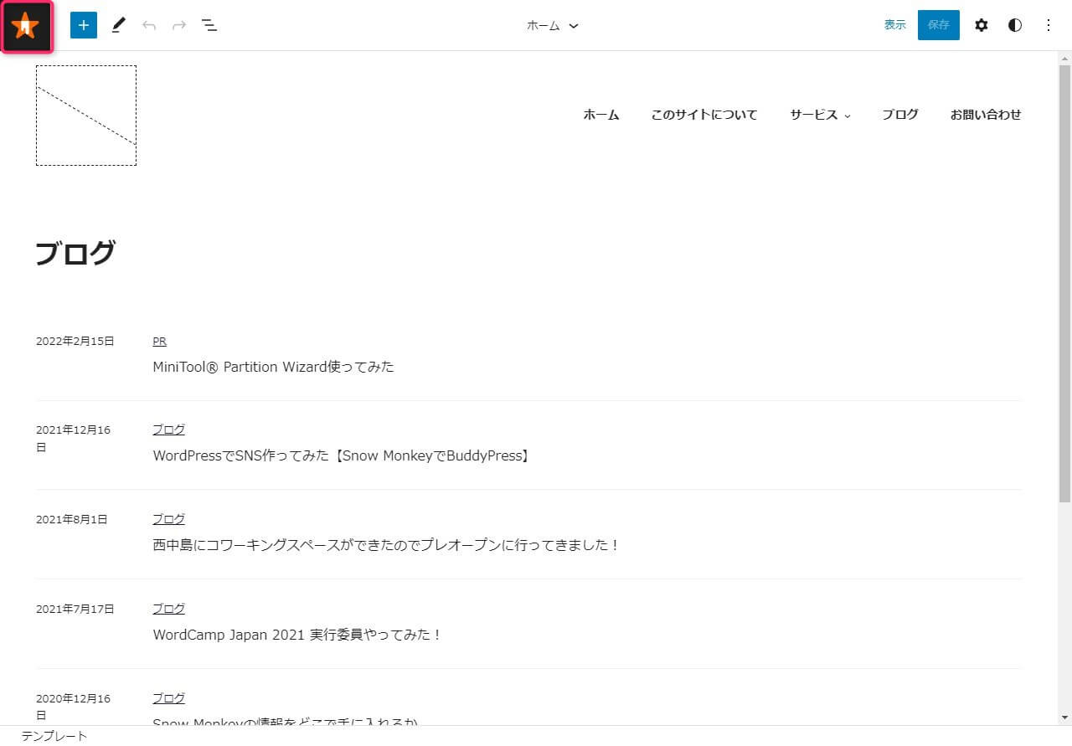Open the block inserter
The image size is (1072, 746).
coord(83,25)
